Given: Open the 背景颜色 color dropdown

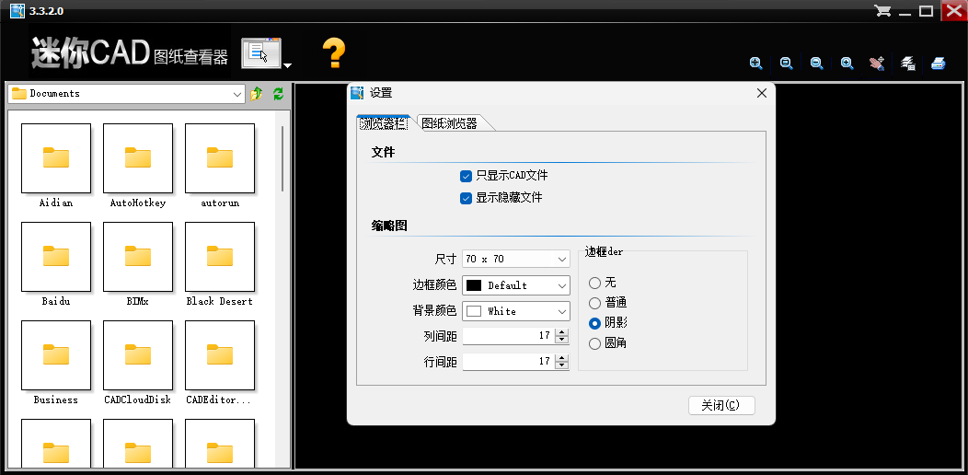Looking at the screenshot, I should [x=516, y=311].
